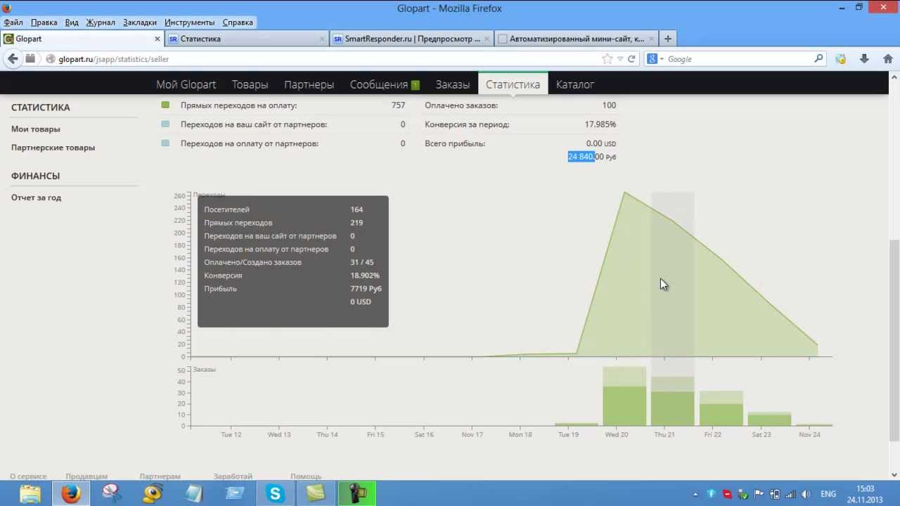The height and width of the screenshot is (506, 900).
Task: Open the URL history dropdown arrow
Action: click(x=619, y=59)
